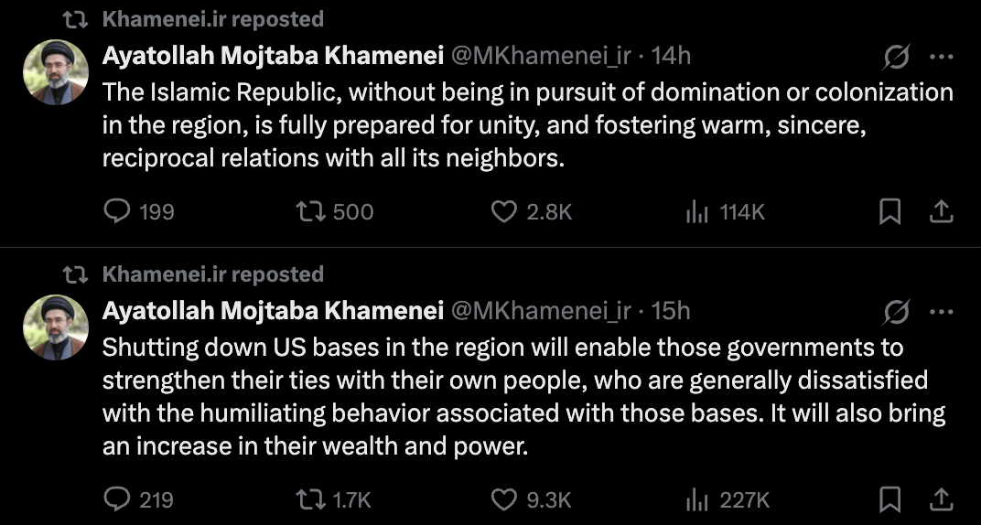View analytics showing 227K views
The width and height of the screenshot is (981, 525).
pos(698,499)
